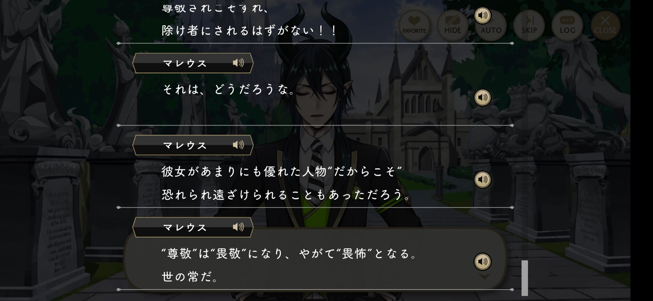Click the SKIP button
The image size is (653, 301).
[x=529, y=25]
